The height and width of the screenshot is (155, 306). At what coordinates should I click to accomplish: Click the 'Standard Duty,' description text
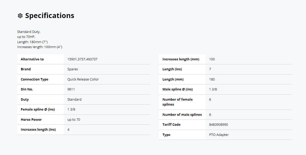point(29,32)
